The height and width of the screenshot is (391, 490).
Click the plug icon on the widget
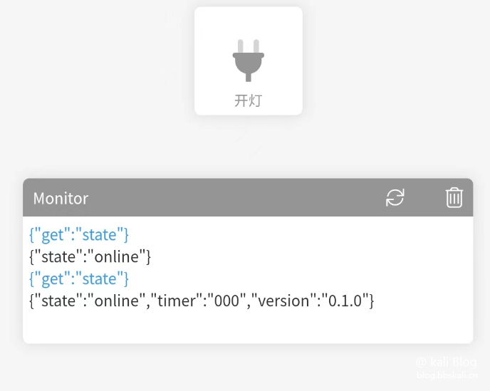point(248,61)
